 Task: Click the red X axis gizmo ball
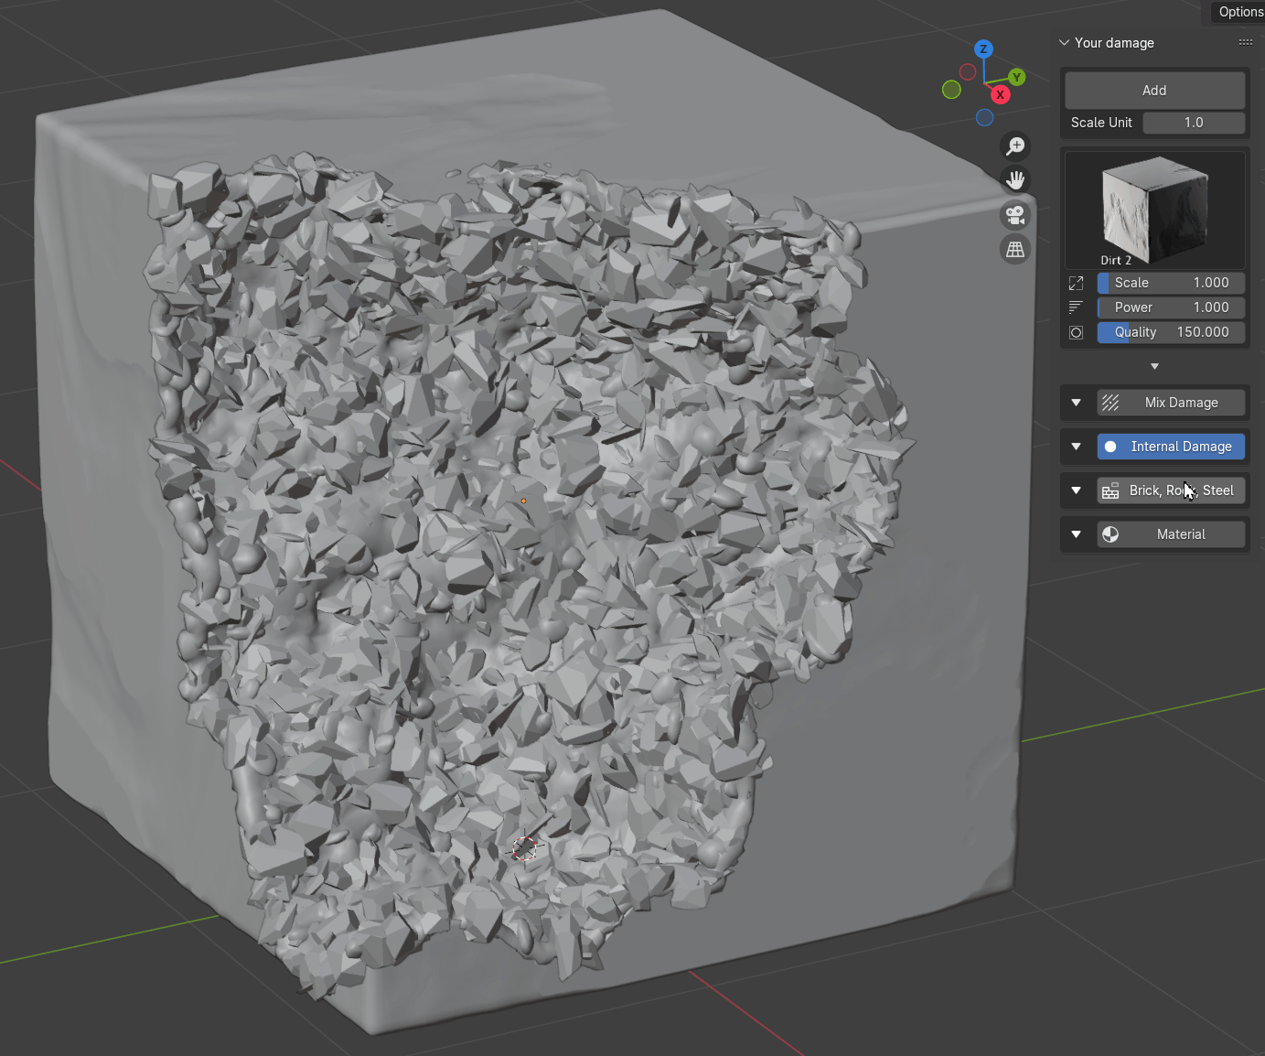click(1000, 94)
